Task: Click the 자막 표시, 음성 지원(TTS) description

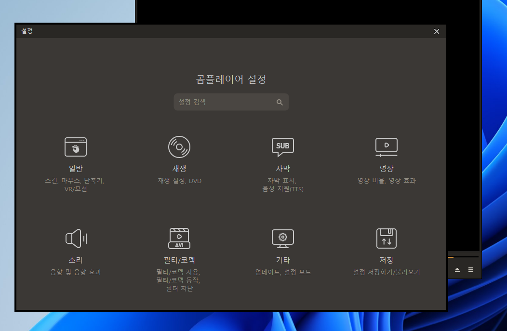Action: point(282,185)
